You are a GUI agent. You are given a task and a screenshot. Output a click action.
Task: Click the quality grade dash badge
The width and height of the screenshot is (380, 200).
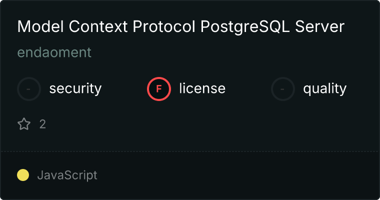[x=283, y=89]
